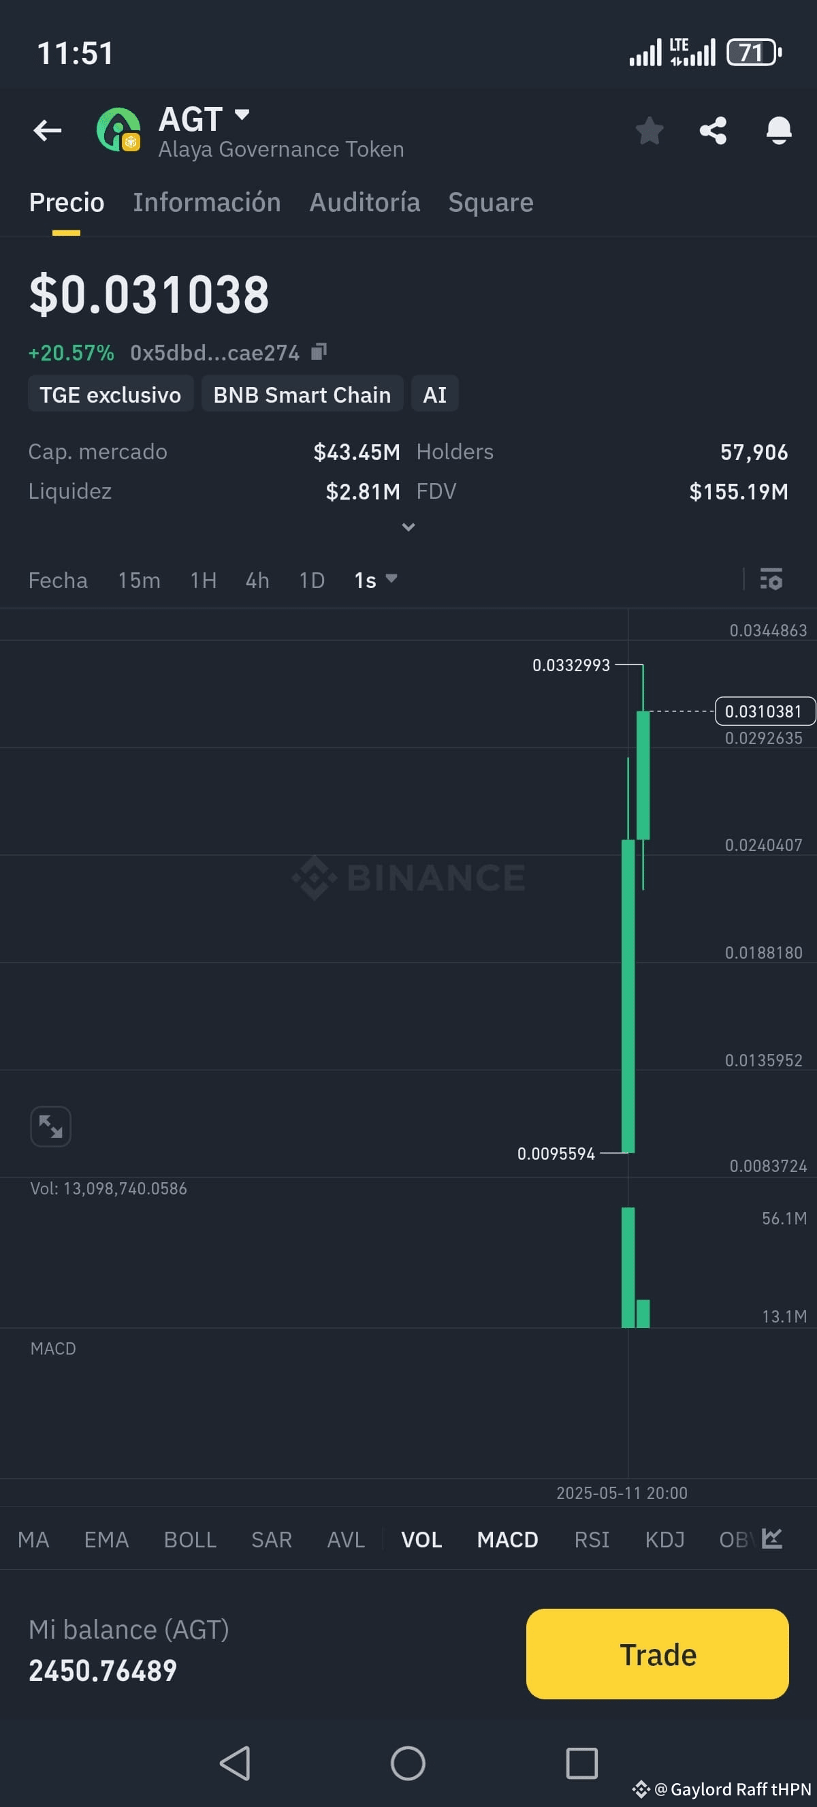The height and width of the screenshot is (1807, 817).
Task: Tap the back arrow icon
Action: click(x=48, y=130)
